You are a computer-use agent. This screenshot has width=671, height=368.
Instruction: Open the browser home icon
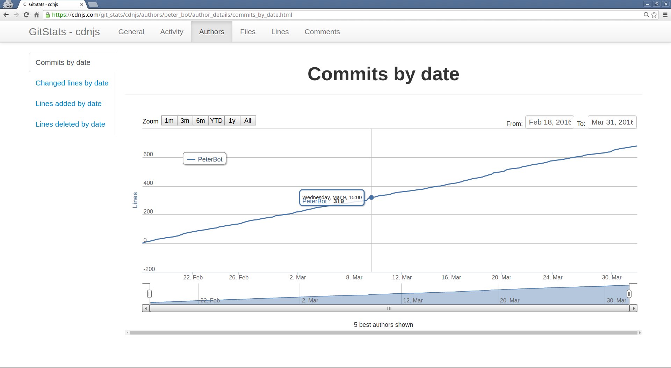point(36,15)
